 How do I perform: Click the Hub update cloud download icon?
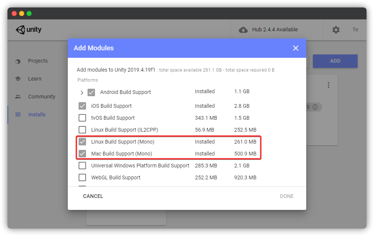[x=243, y=30]
